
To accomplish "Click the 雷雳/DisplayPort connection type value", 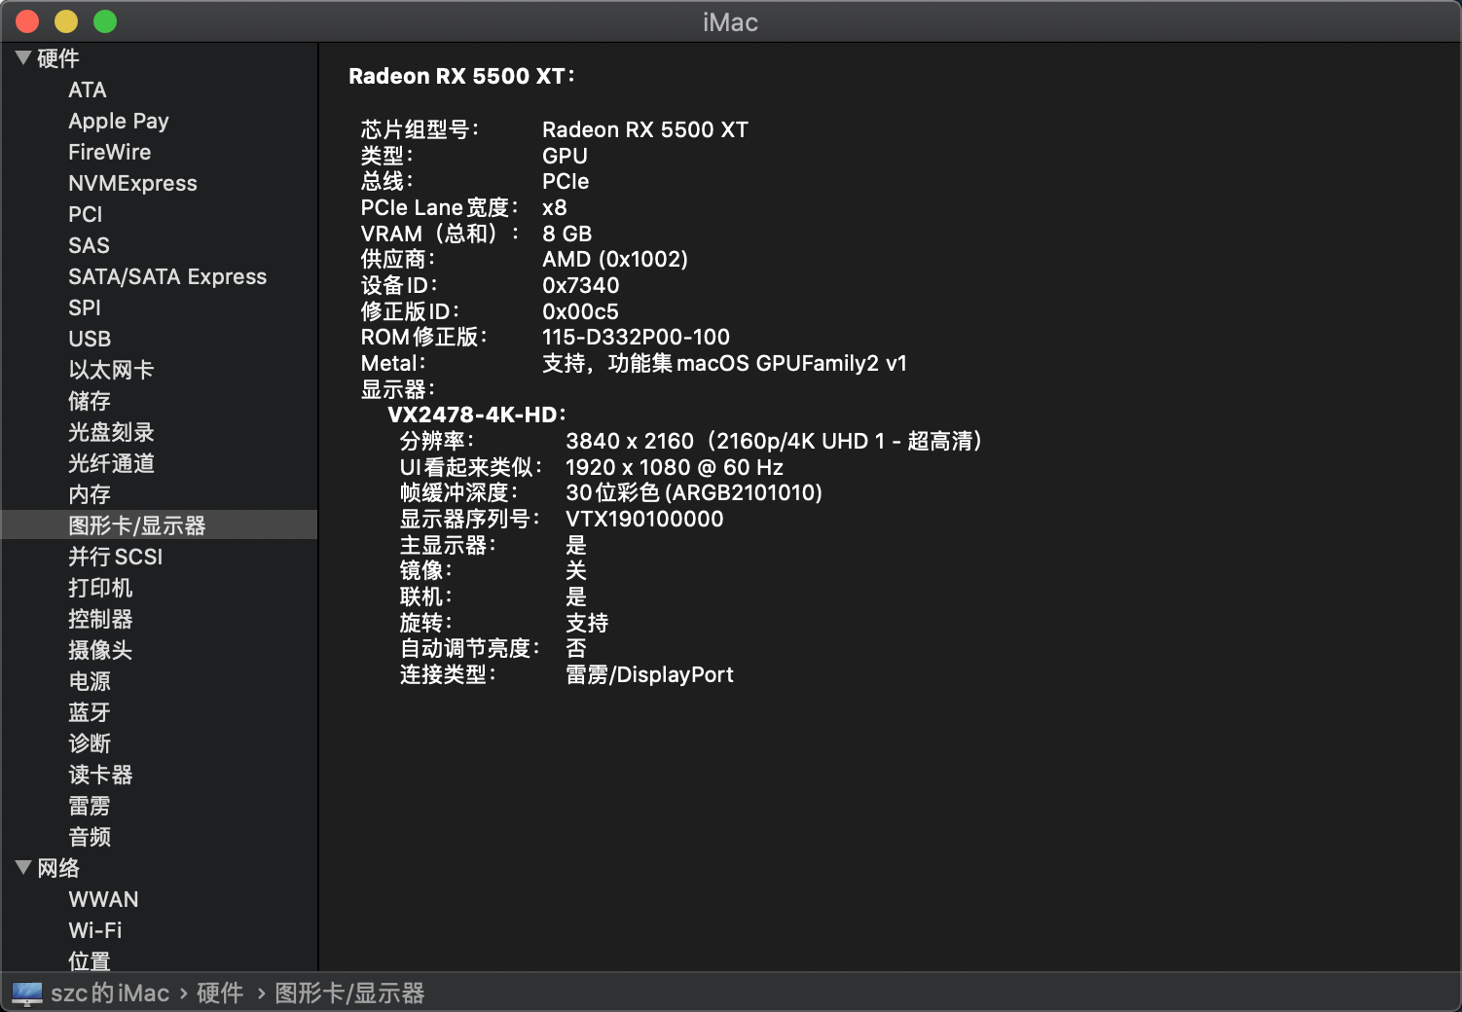I will [649, 674].
